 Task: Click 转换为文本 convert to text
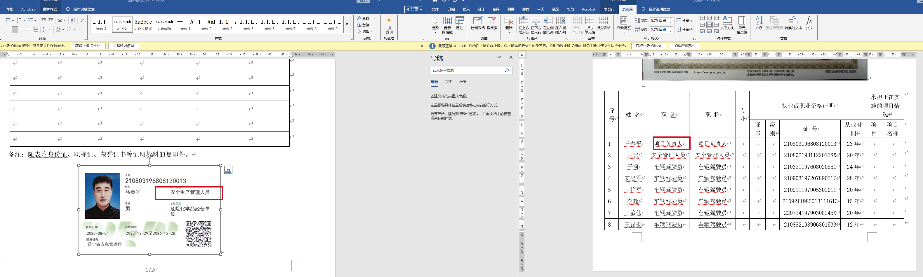[793, 23]
